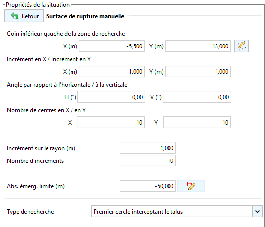Click the red arrow pencil icon for emergence limit
Screen dimensions: 265x227
[x=191, y=186]
